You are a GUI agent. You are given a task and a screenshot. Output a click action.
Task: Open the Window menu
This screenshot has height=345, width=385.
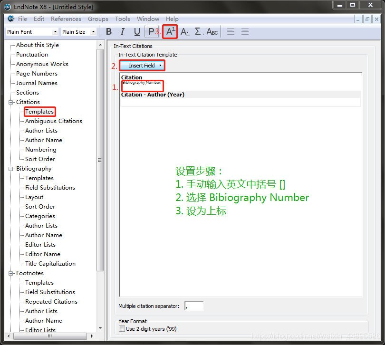pyautogui.click(x=148, y=19)
